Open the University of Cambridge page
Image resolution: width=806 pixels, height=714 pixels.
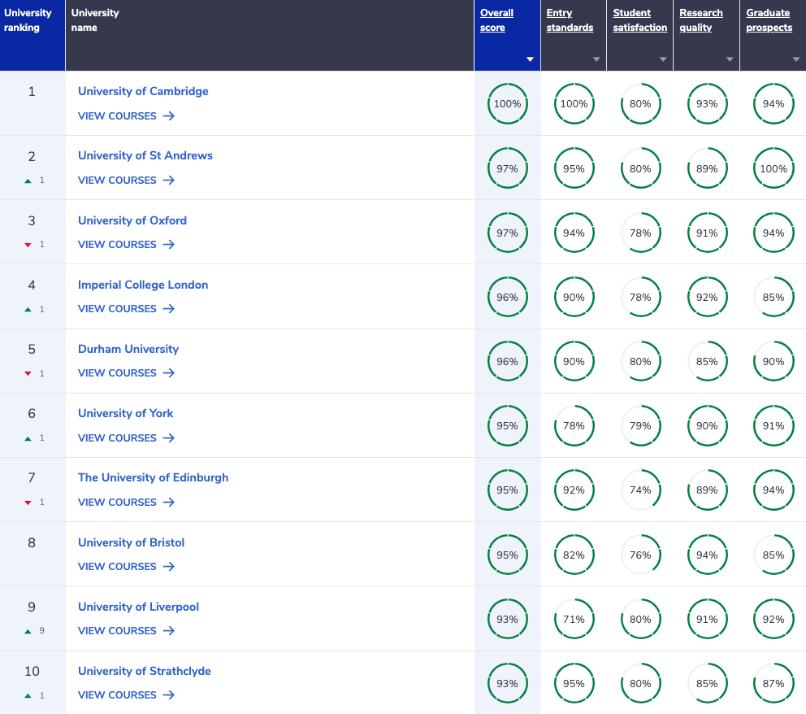coord(143,91)
